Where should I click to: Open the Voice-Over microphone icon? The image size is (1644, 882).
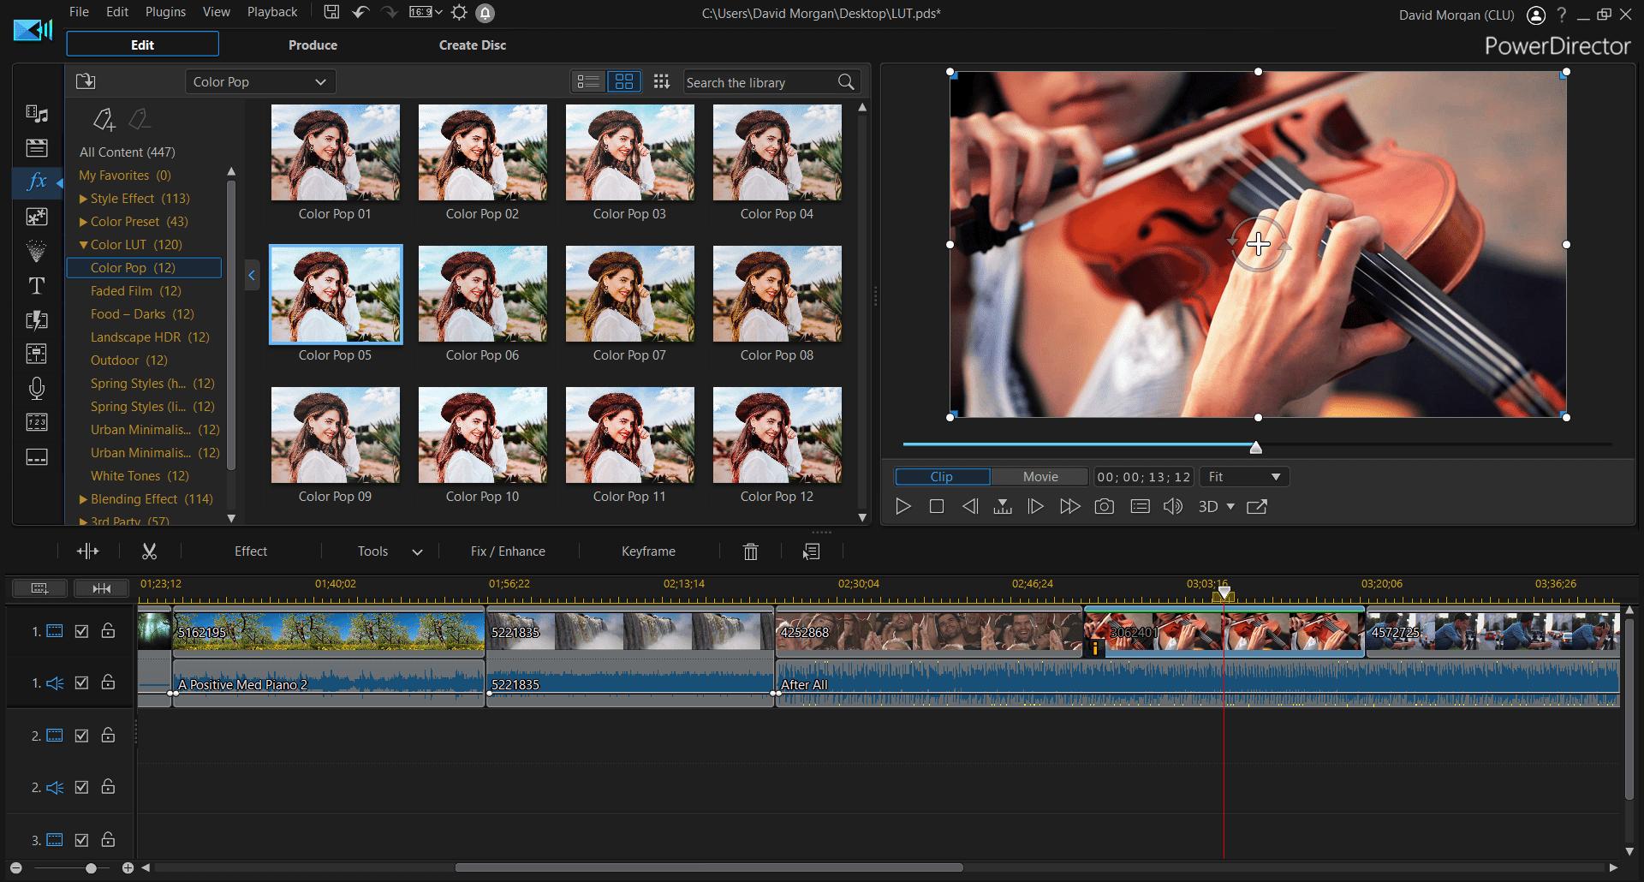tap(37, 388)
